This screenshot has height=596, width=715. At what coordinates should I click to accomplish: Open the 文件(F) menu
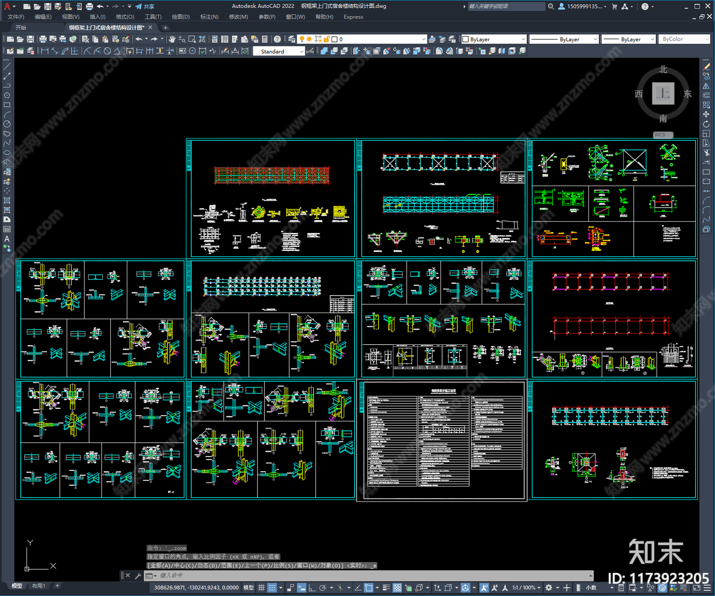pos(16,17)
